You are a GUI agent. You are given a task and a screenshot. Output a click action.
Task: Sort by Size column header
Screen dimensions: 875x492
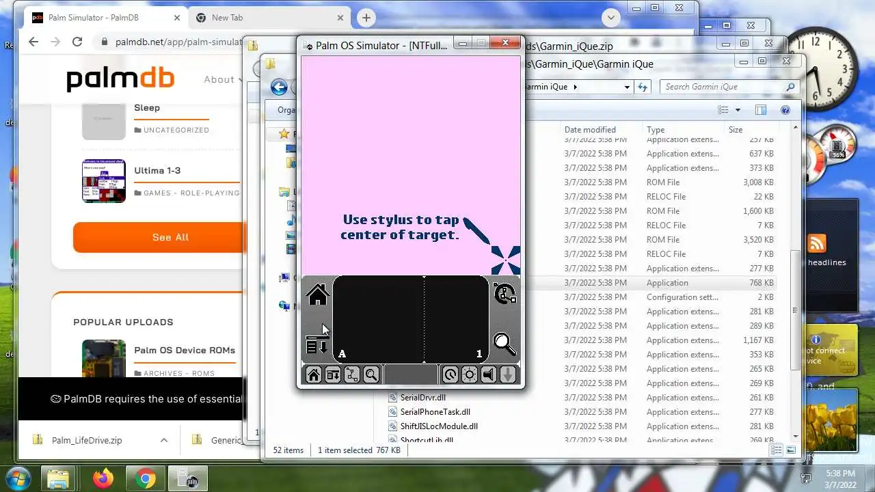751,129
